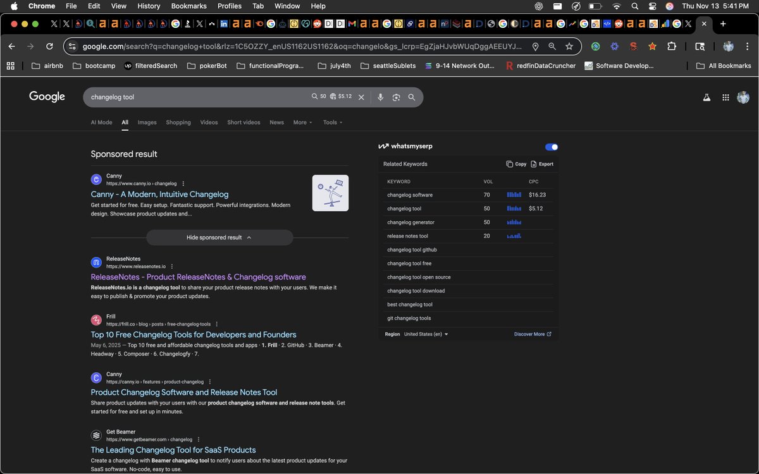Open more options for ReleaseNotes result

coord(172,267)
